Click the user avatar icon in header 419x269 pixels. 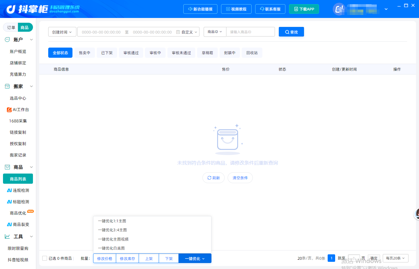(339, 9)
